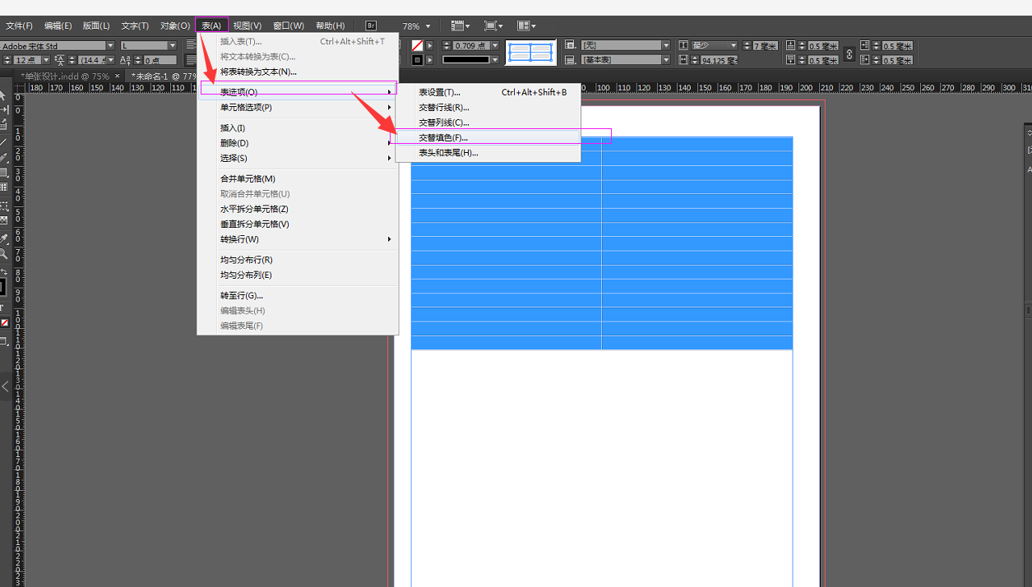Click the screen mode icon in top bar
The height and width of the screenshot is (587, 1032).
point(493,25)
